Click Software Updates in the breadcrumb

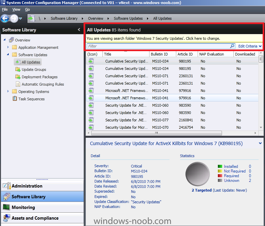[x=128, y=18]
